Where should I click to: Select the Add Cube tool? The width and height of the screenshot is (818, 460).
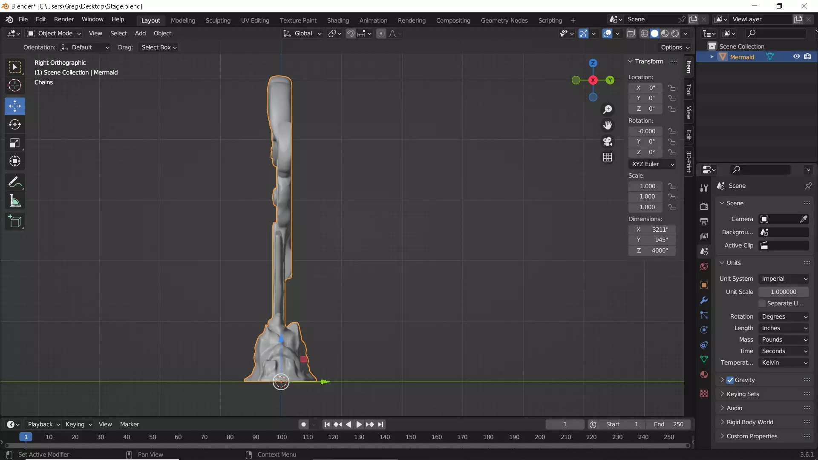(x=15, y=221)
